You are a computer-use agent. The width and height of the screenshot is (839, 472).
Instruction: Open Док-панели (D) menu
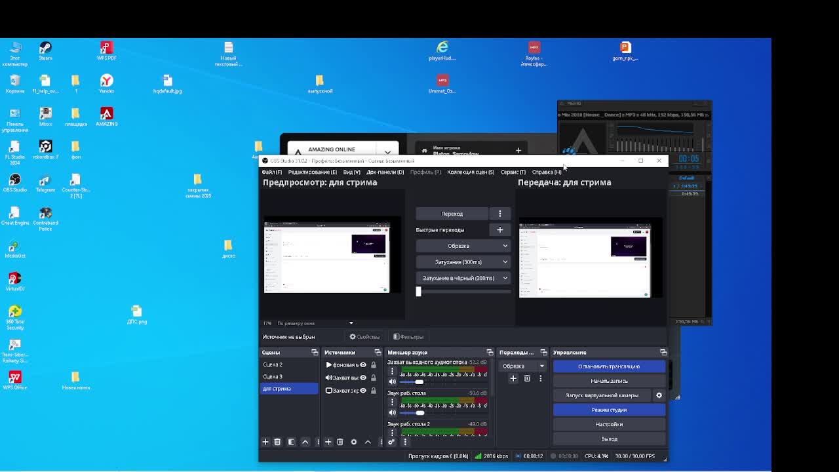click(x=385, y=172)
